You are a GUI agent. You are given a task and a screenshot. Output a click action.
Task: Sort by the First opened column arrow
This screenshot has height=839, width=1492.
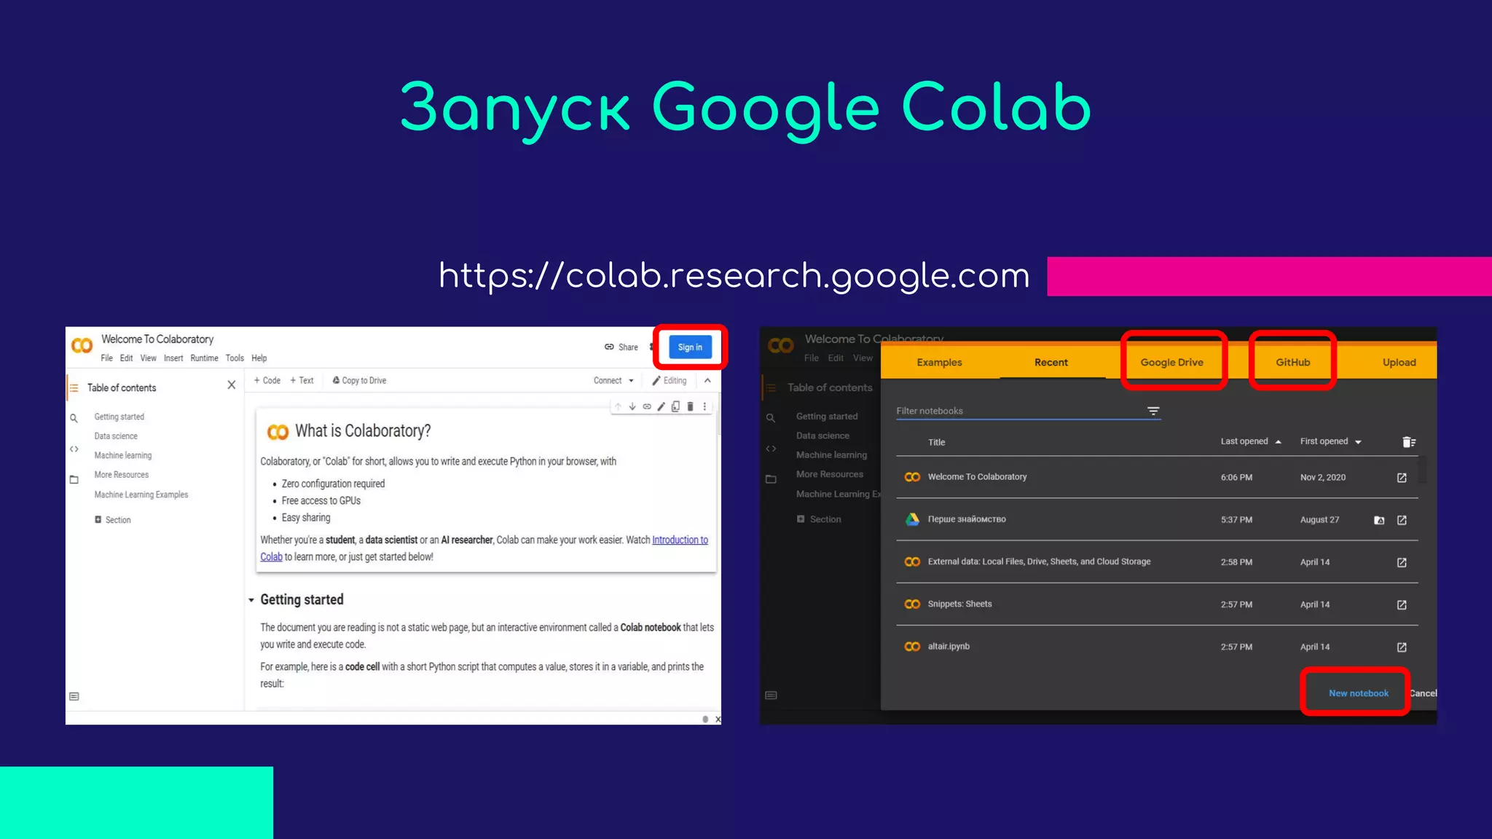(1358, 442)
